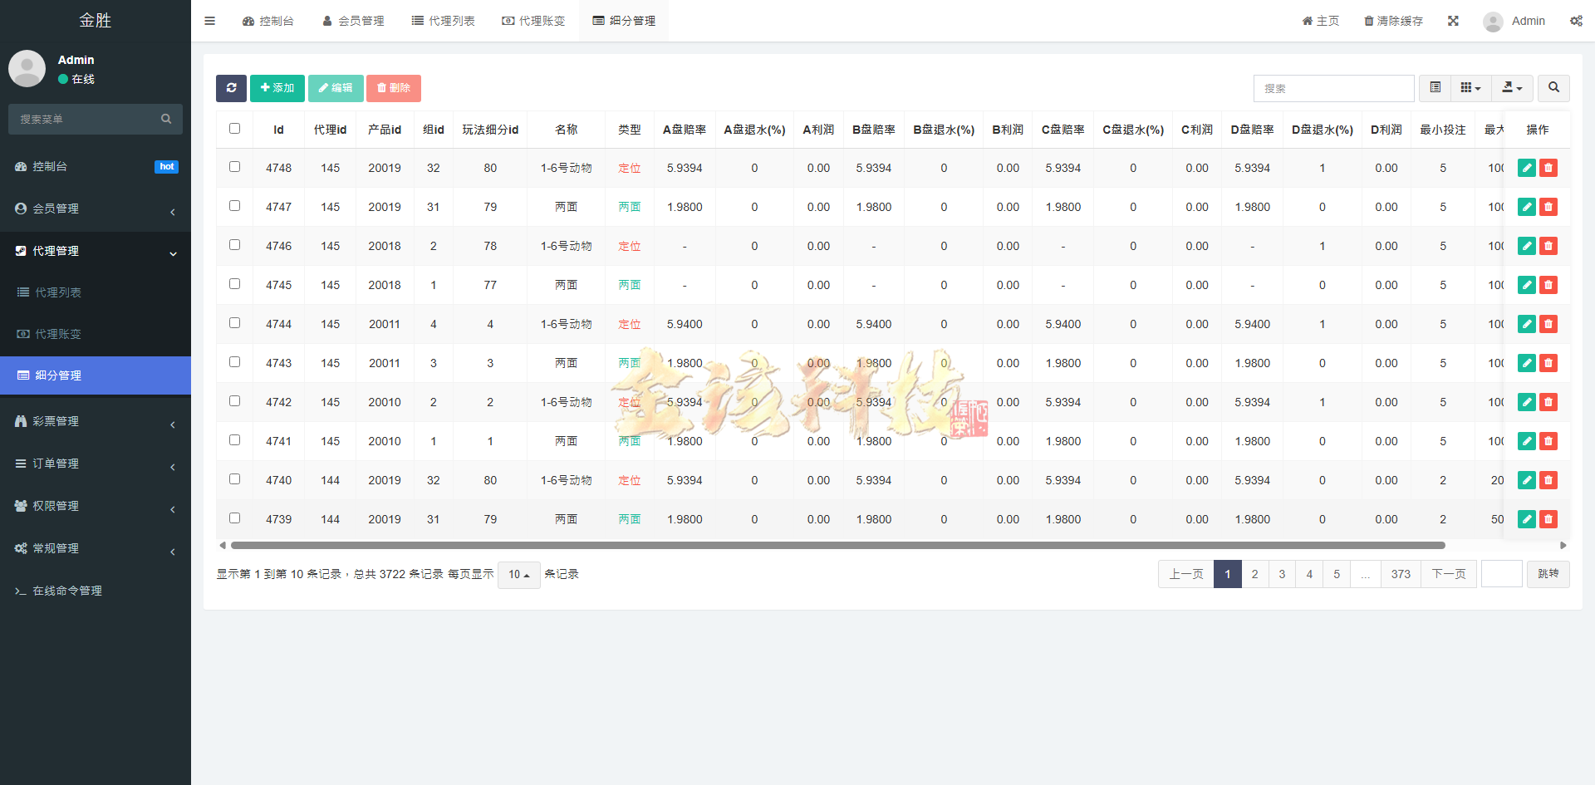
Task: Check the checkbox for record 4744
Action: click(x=234, y=322)
